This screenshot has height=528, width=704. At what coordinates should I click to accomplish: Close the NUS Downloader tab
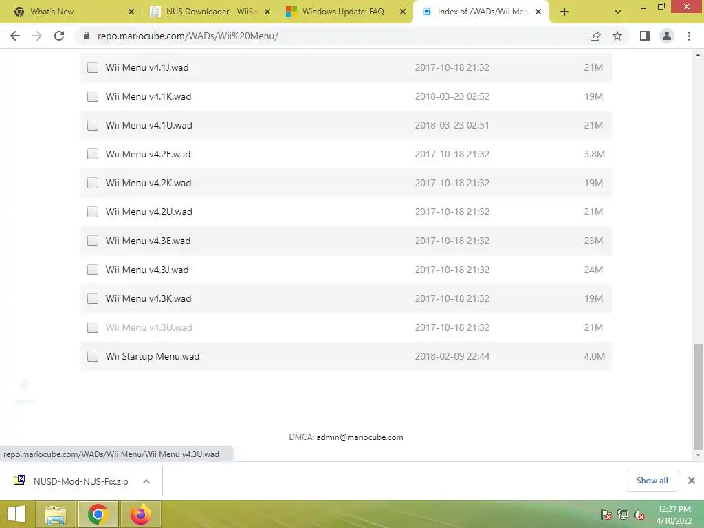click(x=267, y=12)
